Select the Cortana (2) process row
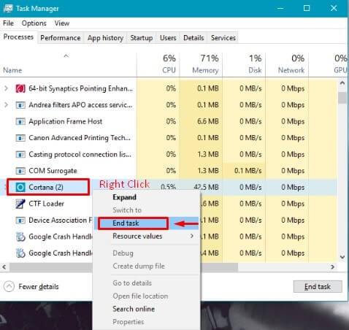 click(x=169, y=187)
